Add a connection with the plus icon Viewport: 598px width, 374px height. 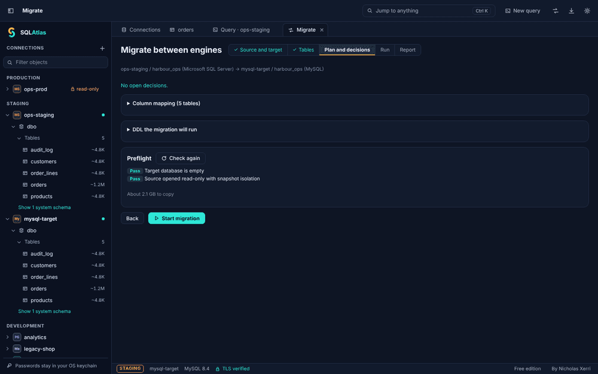[102, 48]
